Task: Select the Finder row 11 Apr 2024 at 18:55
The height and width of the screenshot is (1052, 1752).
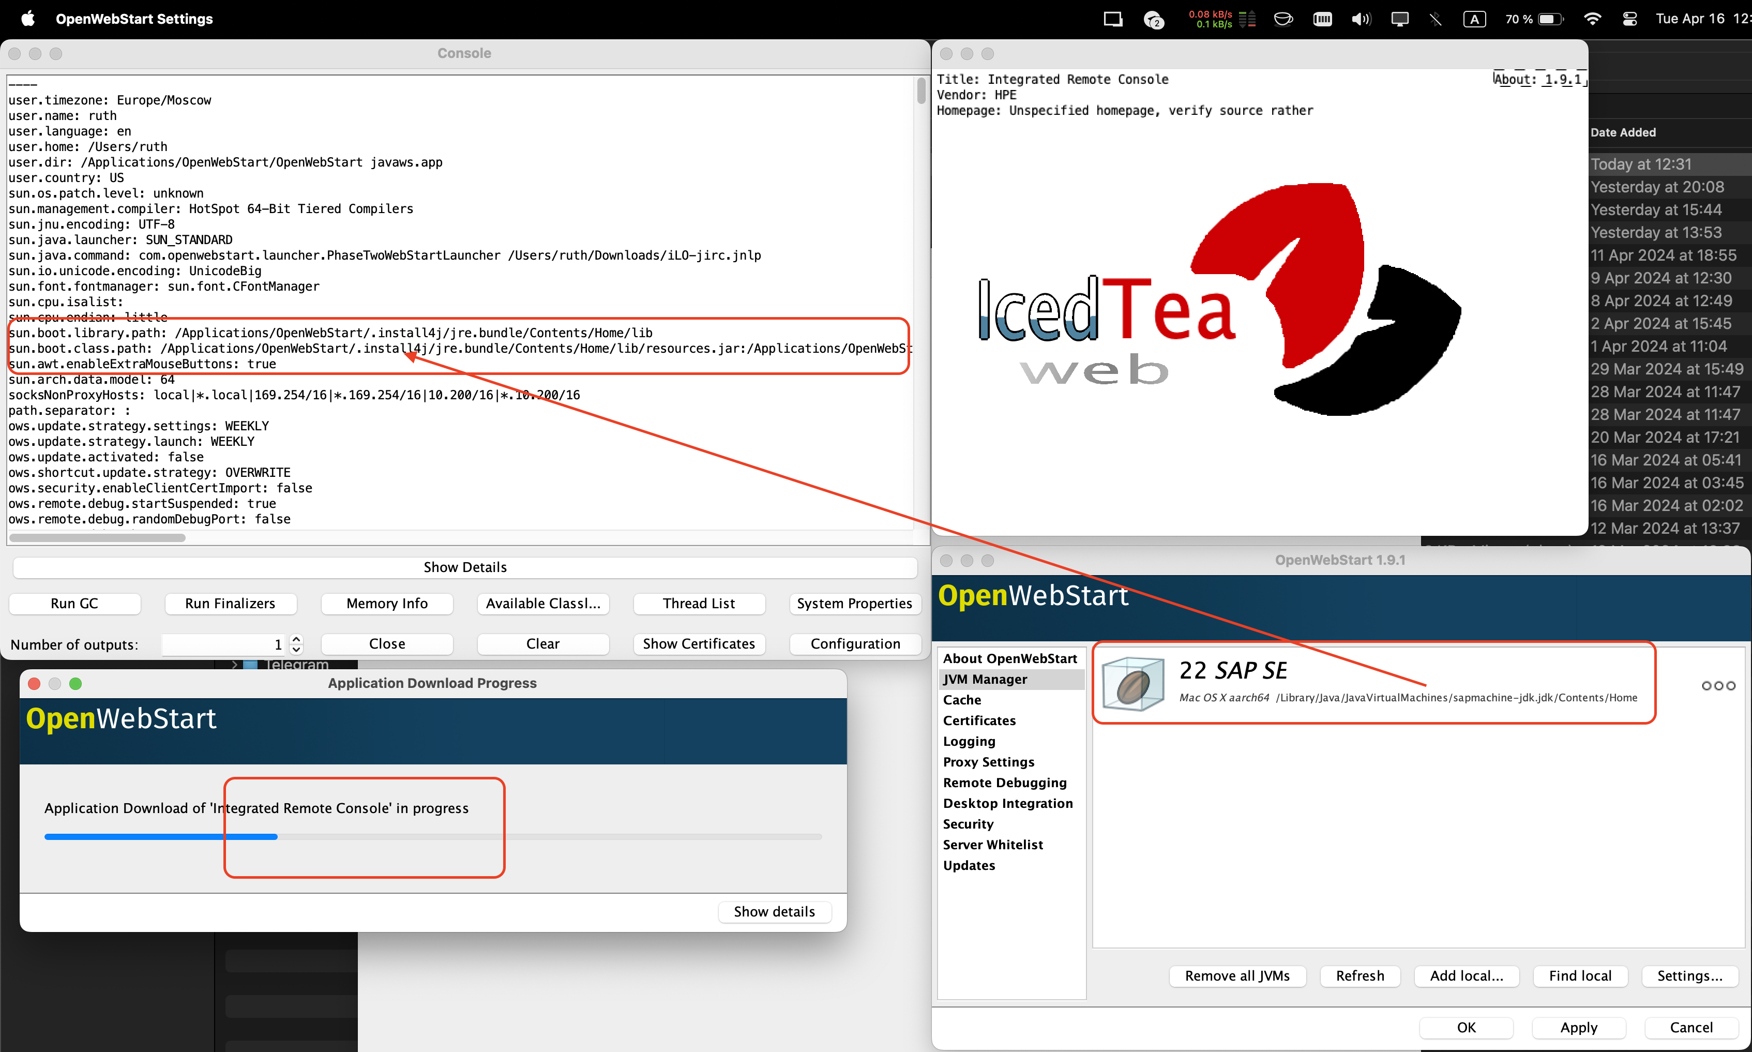Action: tap(1670, 255)
